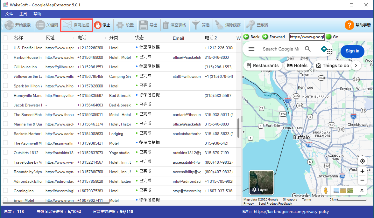Show more category chips on the map
The height and width of the screenshot is (218, 374).
(x=356, y=65)
